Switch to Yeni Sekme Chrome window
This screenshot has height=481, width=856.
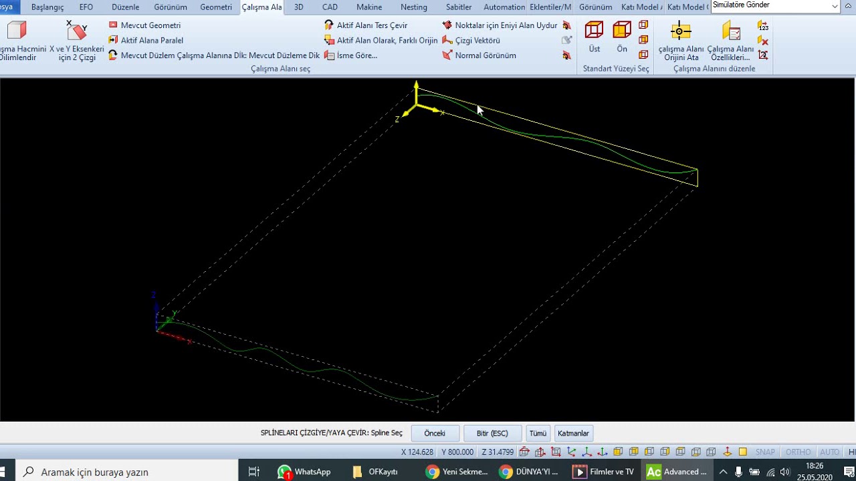click(458, 472)
